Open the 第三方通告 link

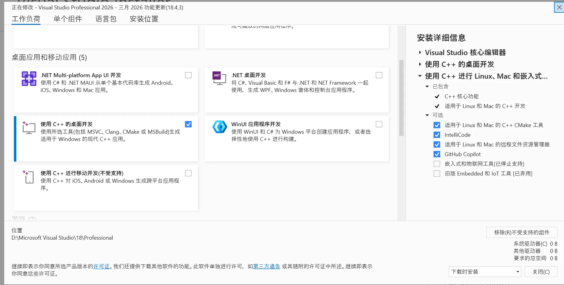click(x=266, y=267)
